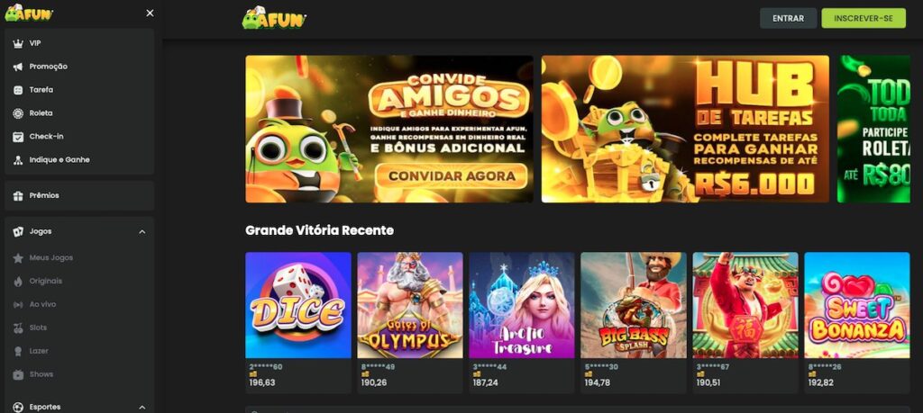Open the Promoção megaphone icon
This screenshot has width=923, height=413.
pos(18,67)
